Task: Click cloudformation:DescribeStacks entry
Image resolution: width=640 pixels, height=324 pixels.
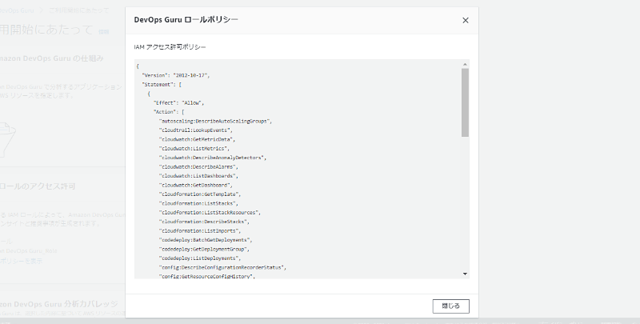Action: coord(204,222)
